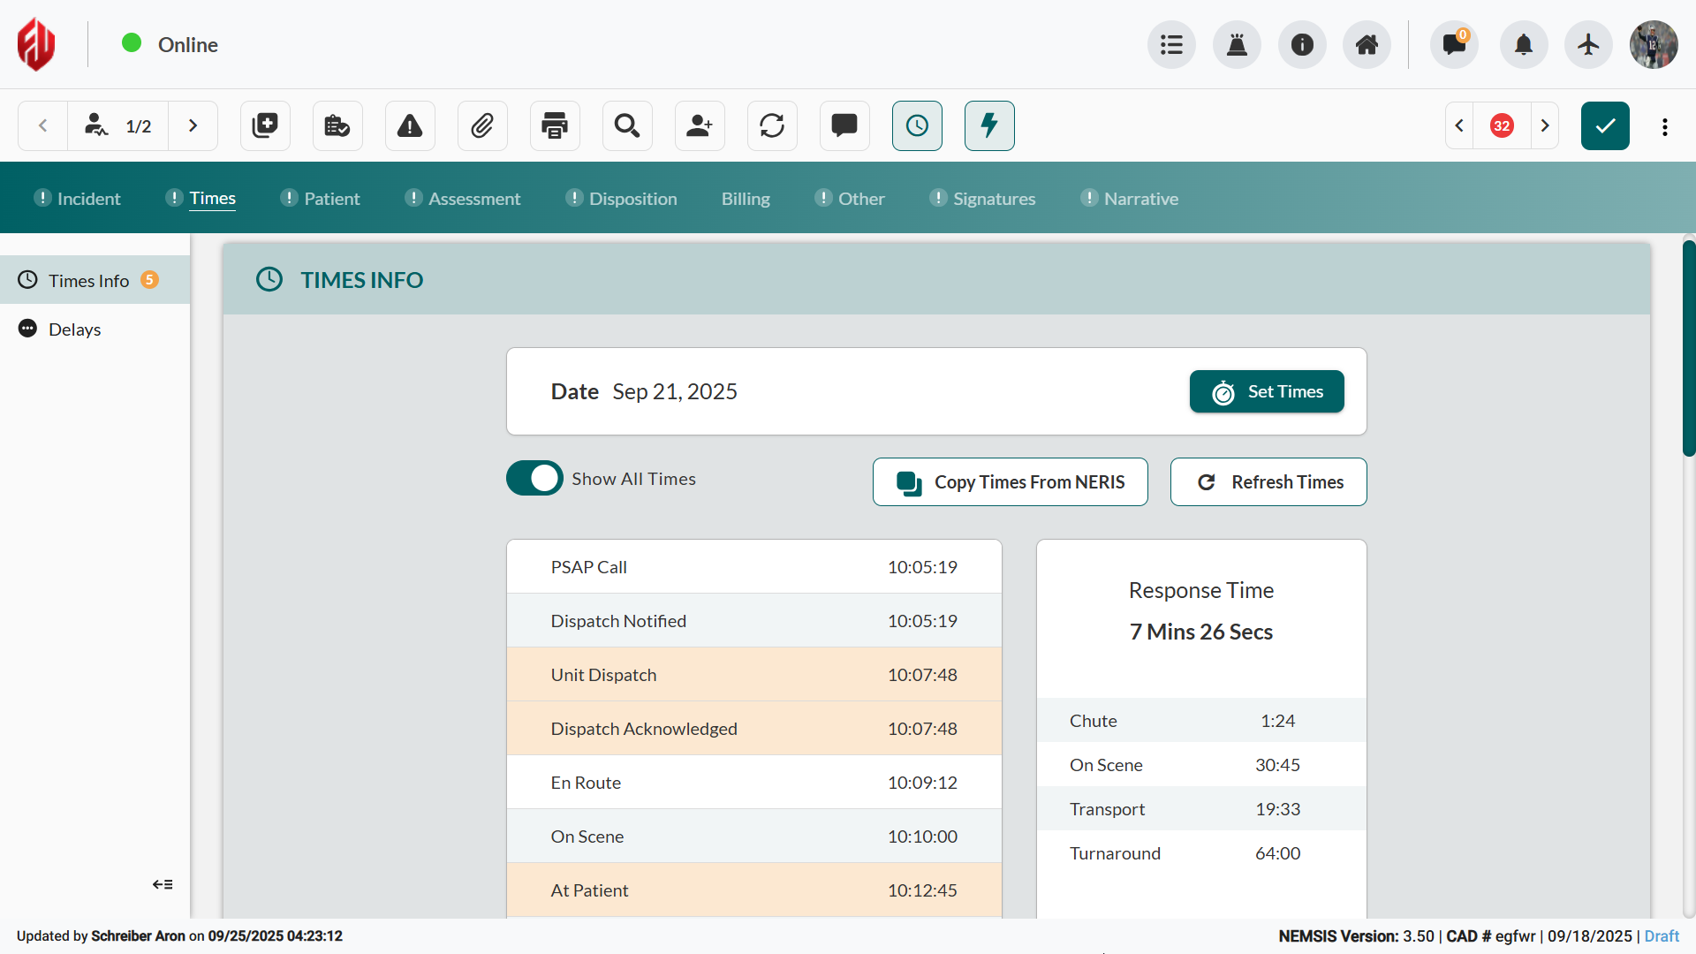Click the Copy Times From NERIS button

(1010, 481)
